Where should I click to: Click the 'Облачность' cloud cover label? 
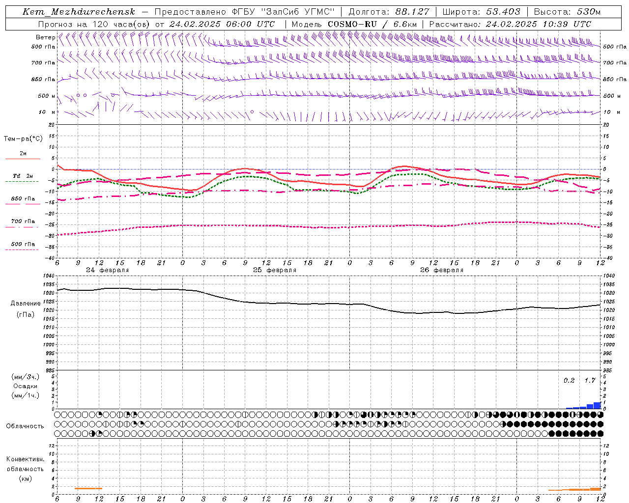(25, 426)
